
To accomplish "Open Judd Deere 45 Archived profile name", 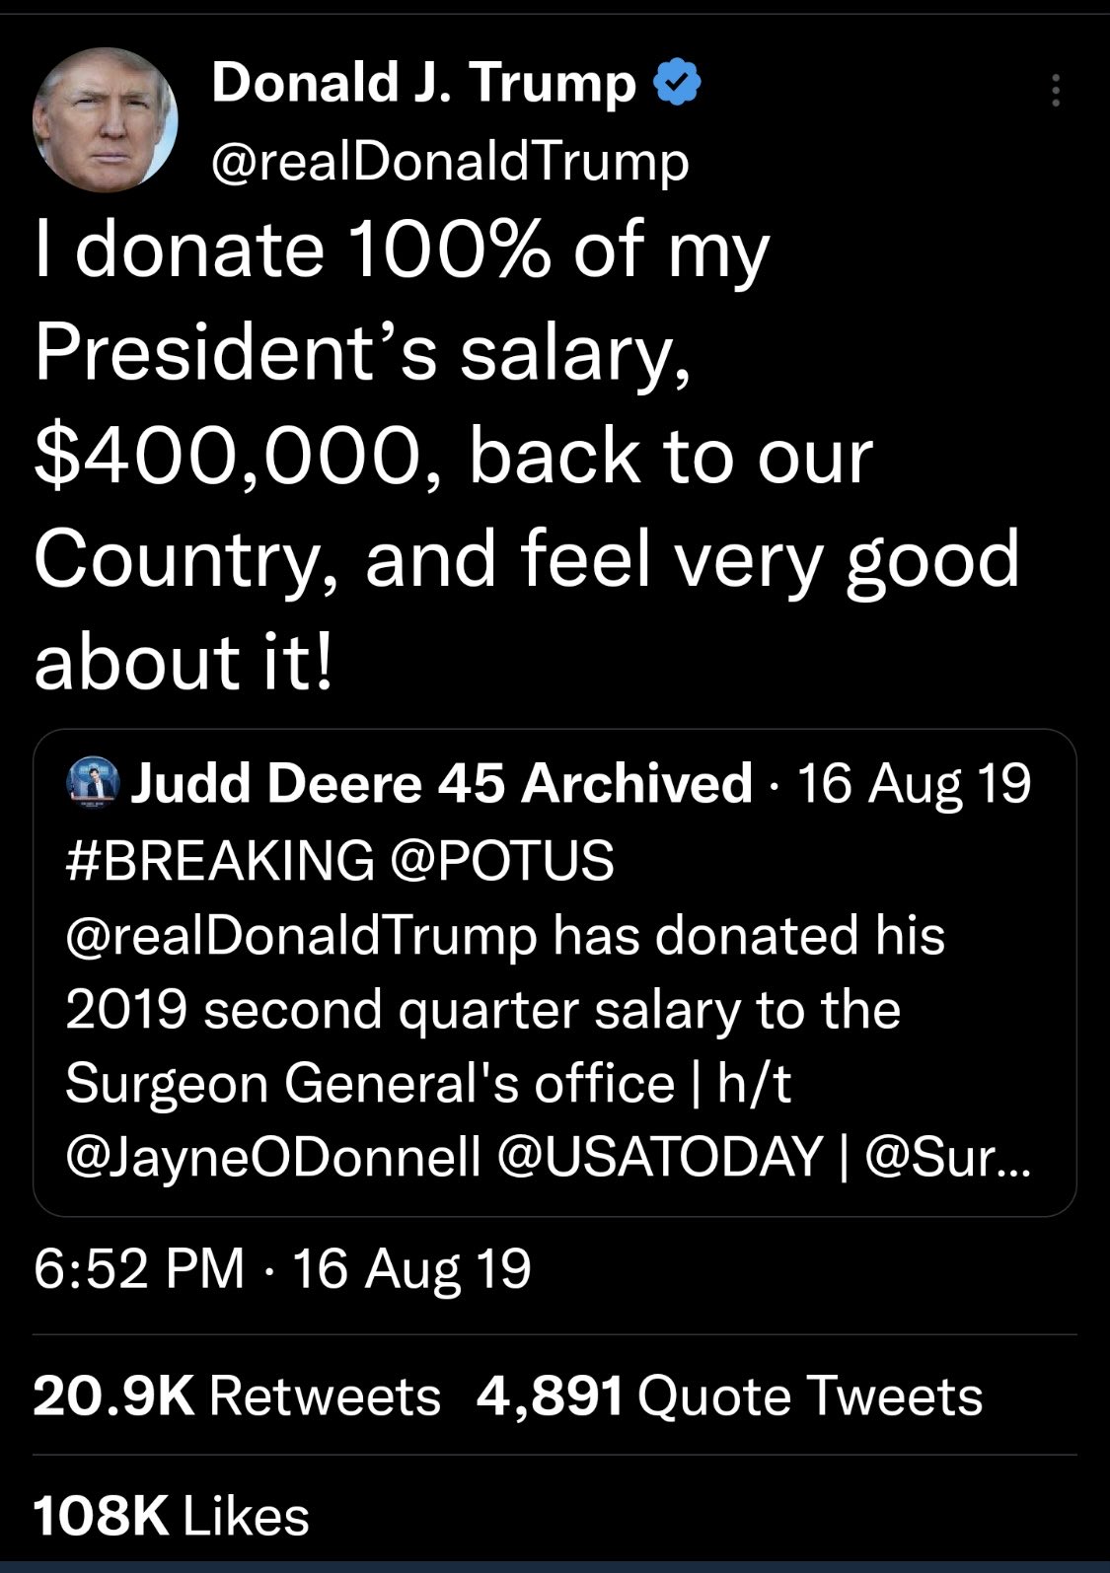I will [x=441, y=784].
